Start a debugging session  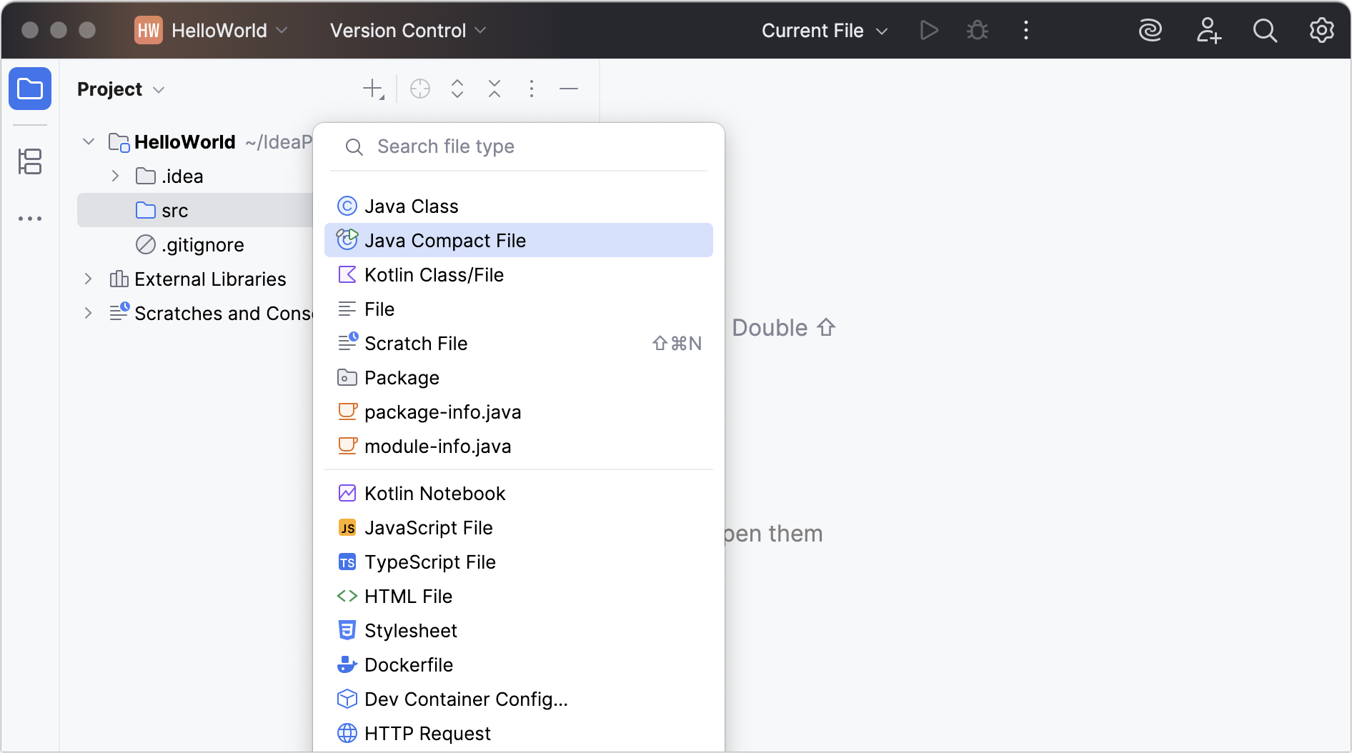(x=976, y=30)
